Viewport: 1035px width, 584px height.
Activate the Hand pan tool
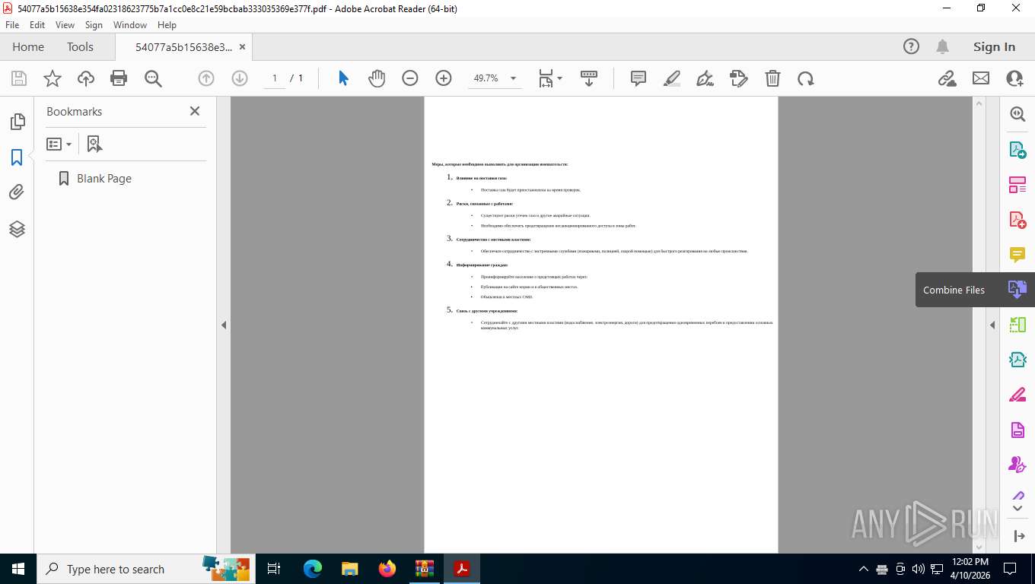pos(377,78)
